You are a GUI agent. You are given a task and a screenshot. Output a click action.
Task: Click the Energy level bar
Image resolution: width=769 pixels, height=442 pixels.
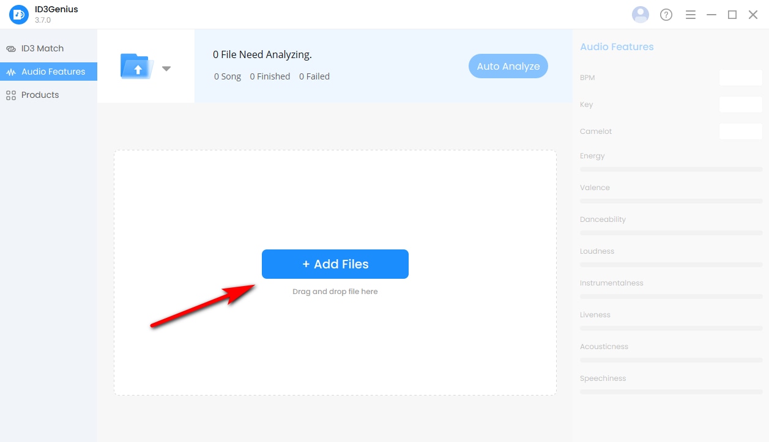pyautogui.click(x=671, y=169)
